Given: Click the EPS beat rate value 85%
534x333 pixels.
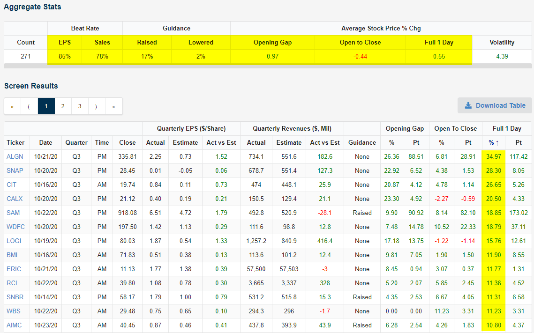Looking at the screenshot, I should pyautogui.click(x=64, y=57).
